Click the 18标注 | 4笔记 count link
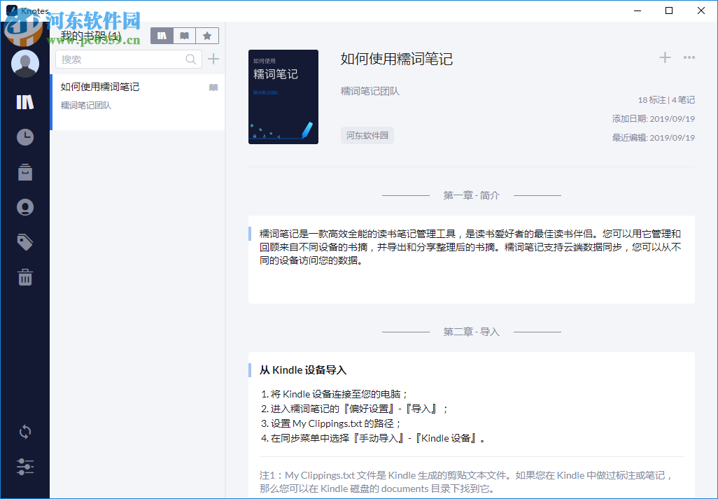The width and height of the screenshot is (718, 499). [x=666, y=100]
